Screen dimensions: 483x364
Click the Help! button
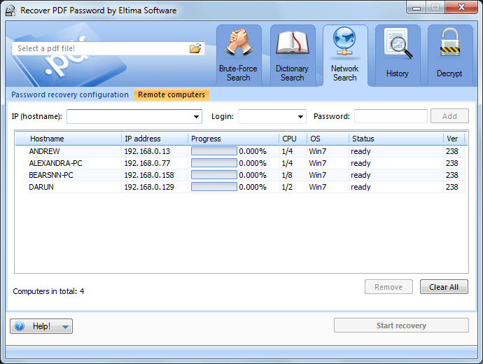41,326
